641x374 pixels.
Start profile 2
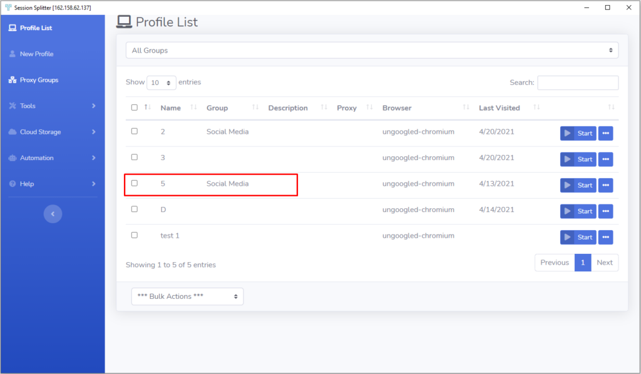click(x=578, y=133)
